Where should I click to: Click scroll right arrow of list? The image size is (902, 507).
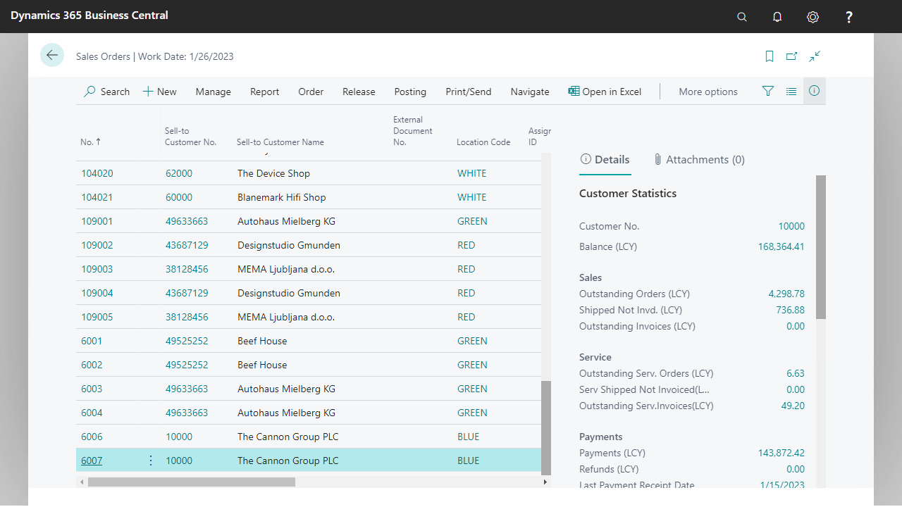pos(545,482)
